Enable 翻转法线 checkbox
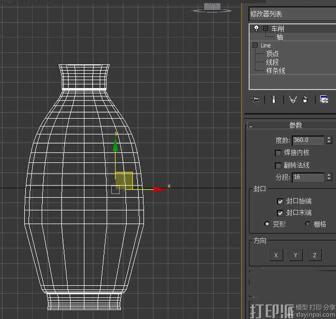This screenshot has height=319, width=336. tap(279, 165)
